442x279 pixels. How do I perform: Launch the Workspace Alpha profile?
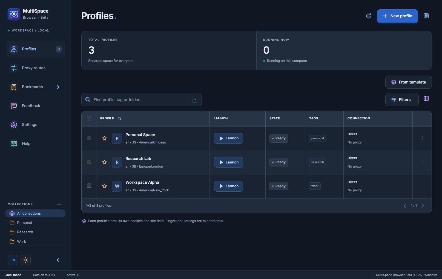(228, 186)
